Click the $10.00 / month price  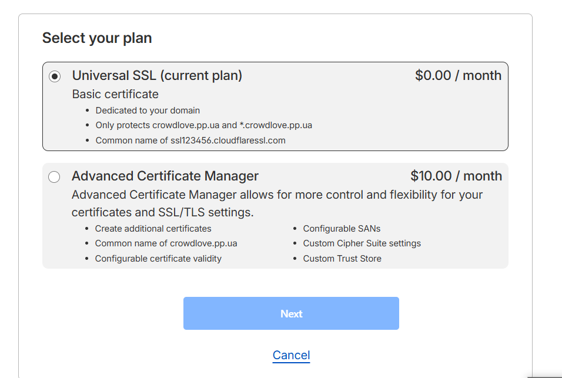456,176
